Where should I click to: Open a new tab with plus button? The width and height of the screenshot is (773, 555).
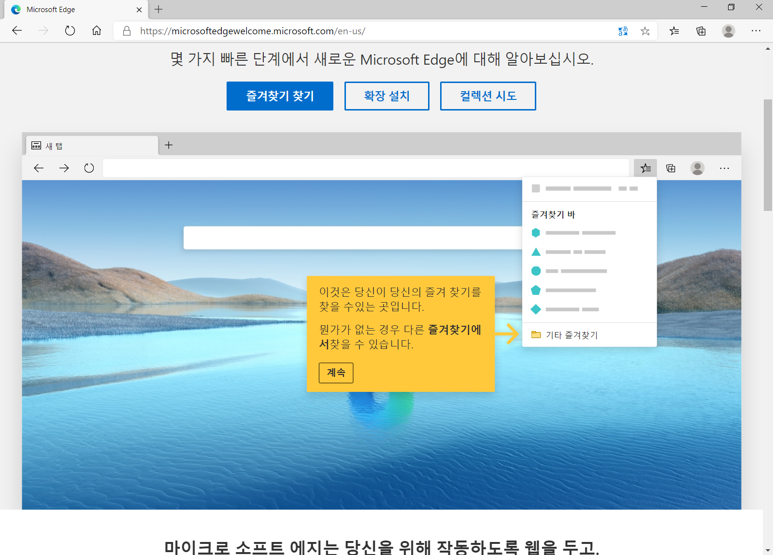coord(158,9)
